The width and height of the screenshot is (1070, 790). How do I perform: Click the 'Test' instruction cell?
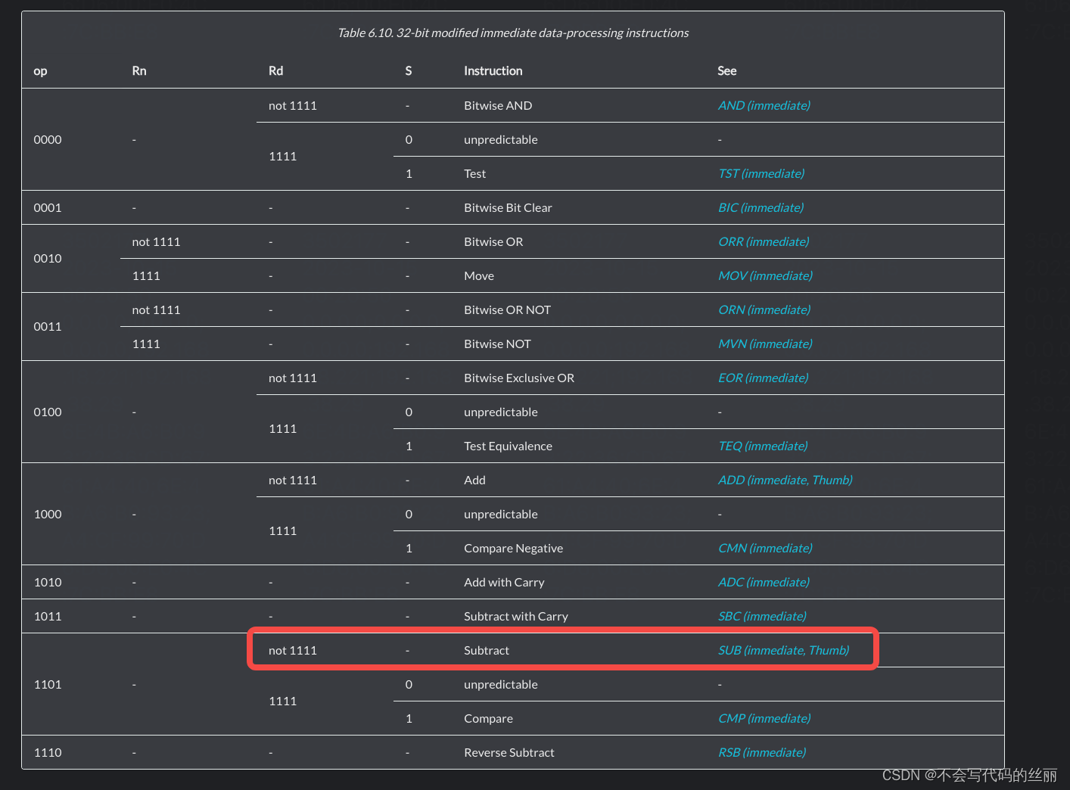pyautogui.click(x=475, y=174)
